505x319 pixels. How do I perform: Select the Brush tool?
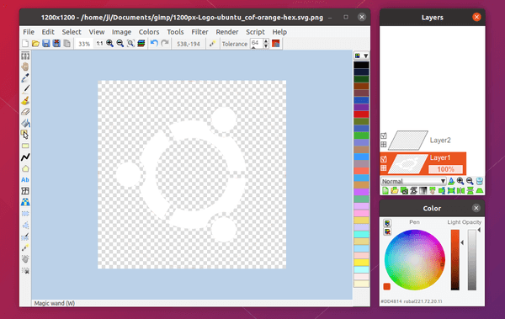click(x=25, y=100)
